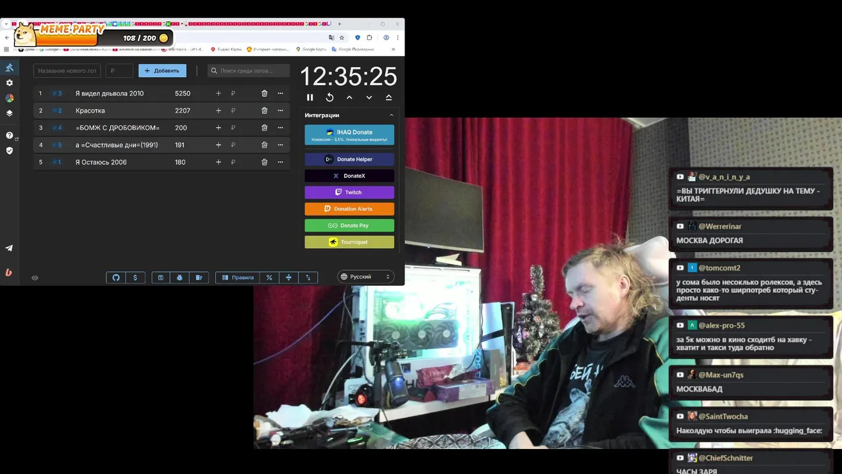Click the sort arrows bottom toolbar icon
The image size is (842, 474).
click(308, 278)
